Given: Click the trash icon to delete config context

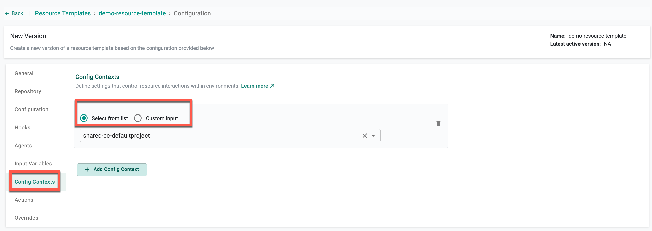Looking at the screenshot, I should click(438, 123).
